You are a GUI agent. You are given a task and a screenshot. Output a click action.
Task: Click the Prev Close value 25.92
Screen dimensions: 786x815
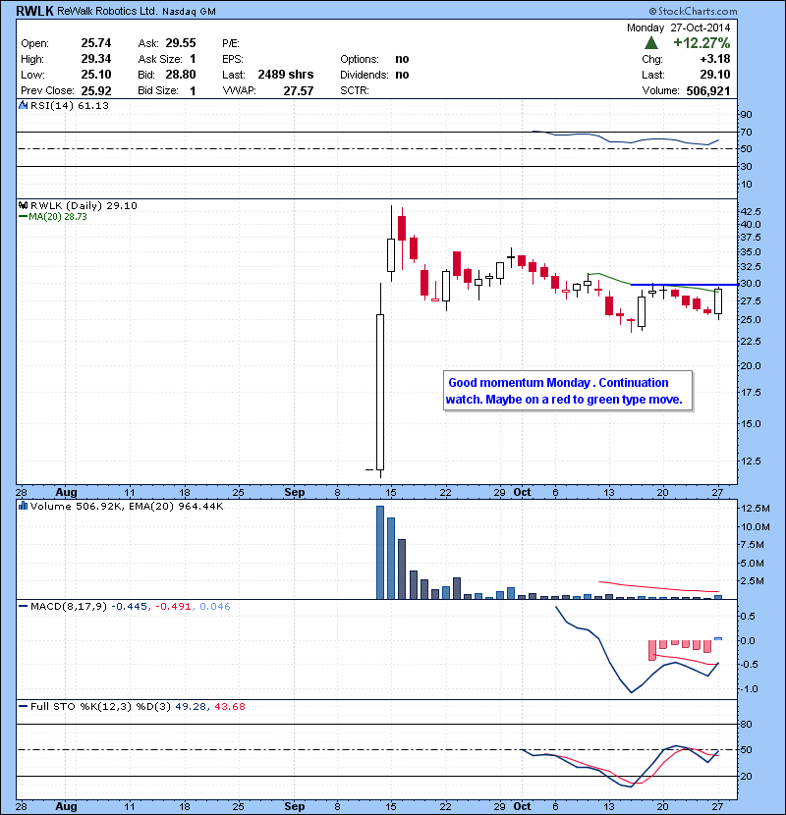tap(96, 90)
